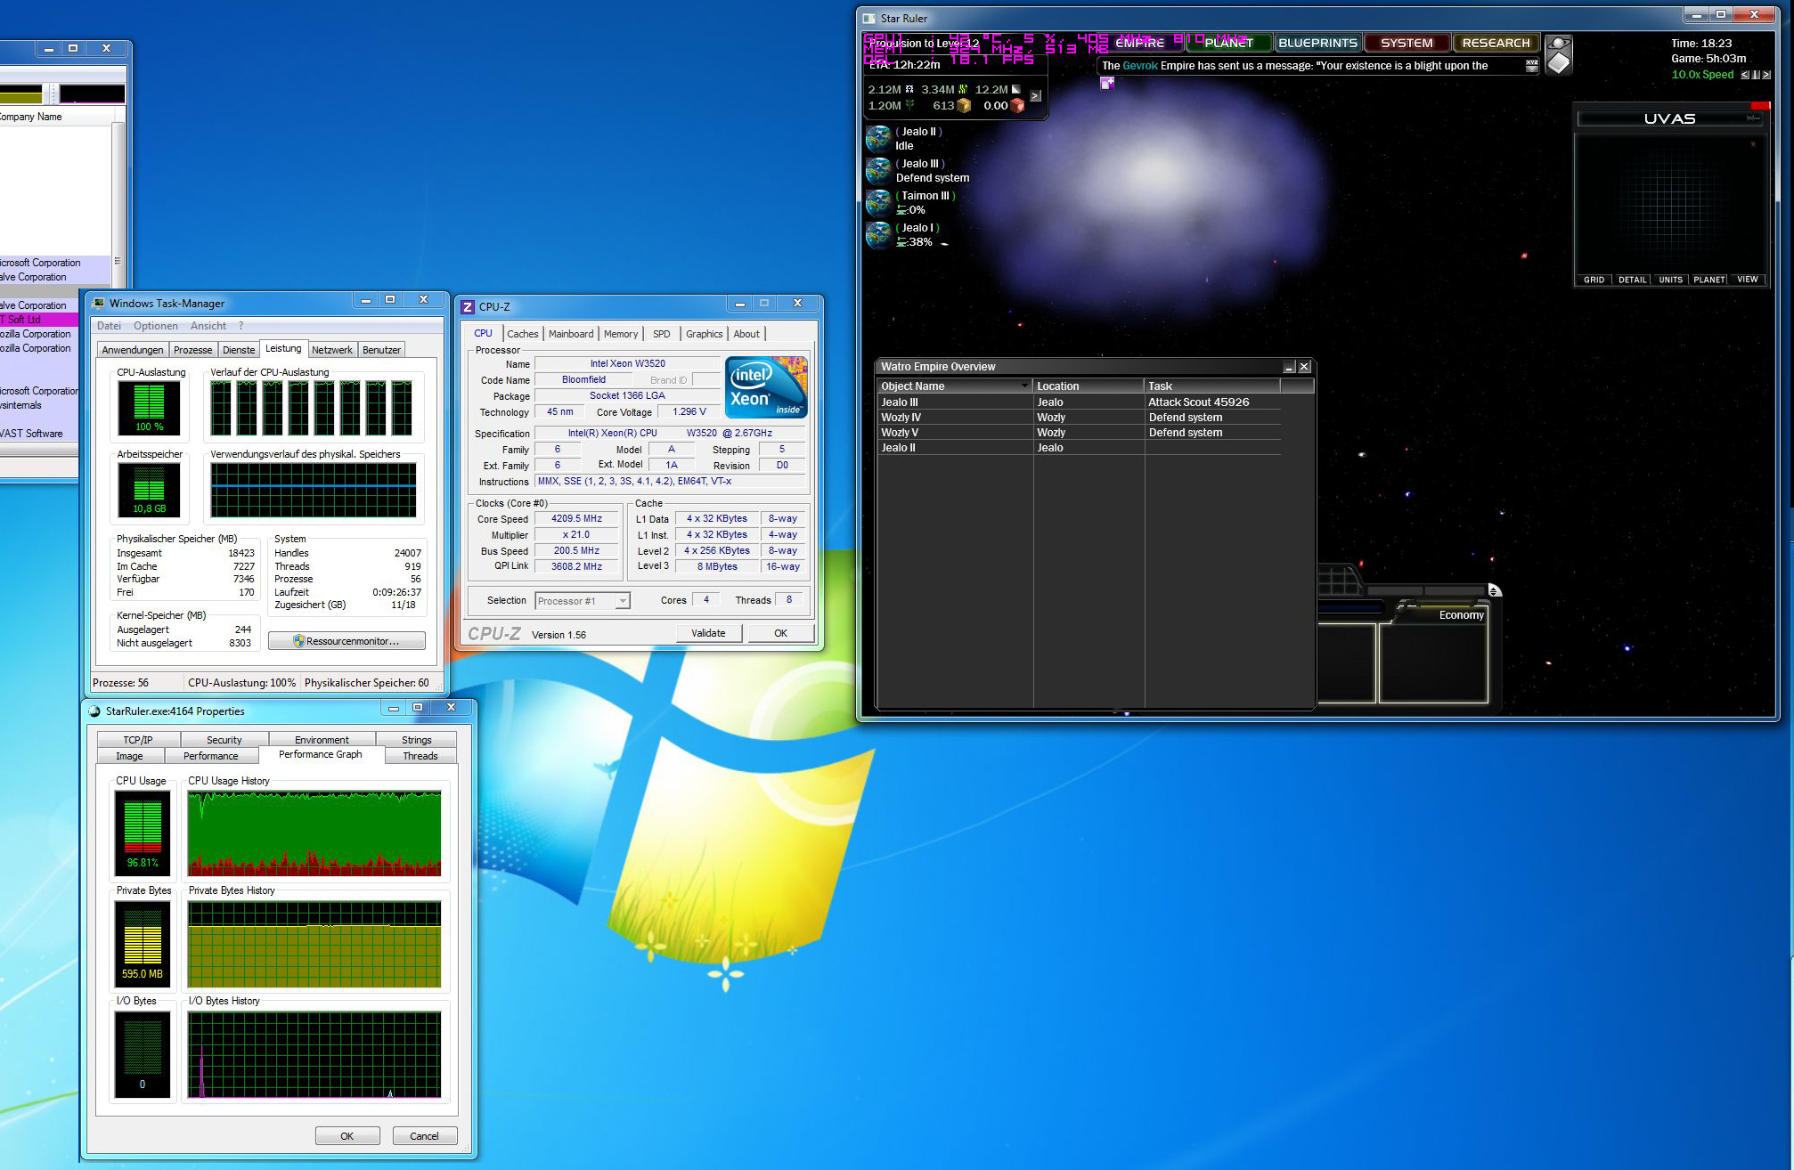Open TCP/IP tab in StarRuler Properties
The height and width of the screenshot is (1170, 1794).
[x=138, y=740]
